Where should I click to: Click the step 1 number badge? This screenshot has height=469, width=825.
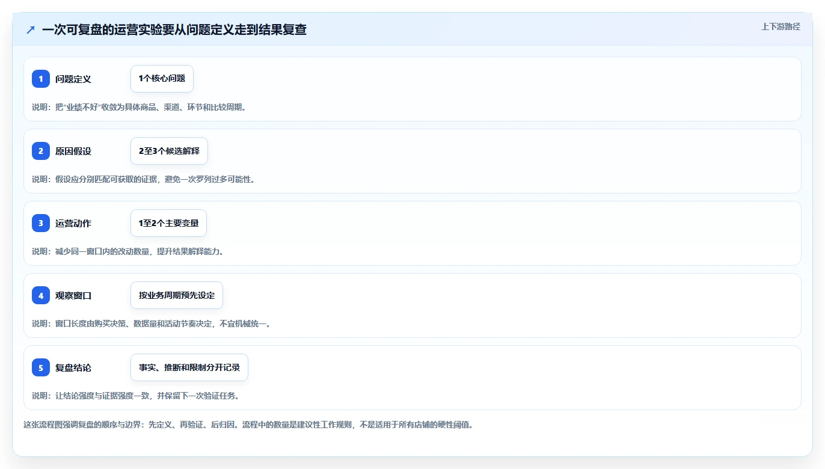(x=41, y=79)
